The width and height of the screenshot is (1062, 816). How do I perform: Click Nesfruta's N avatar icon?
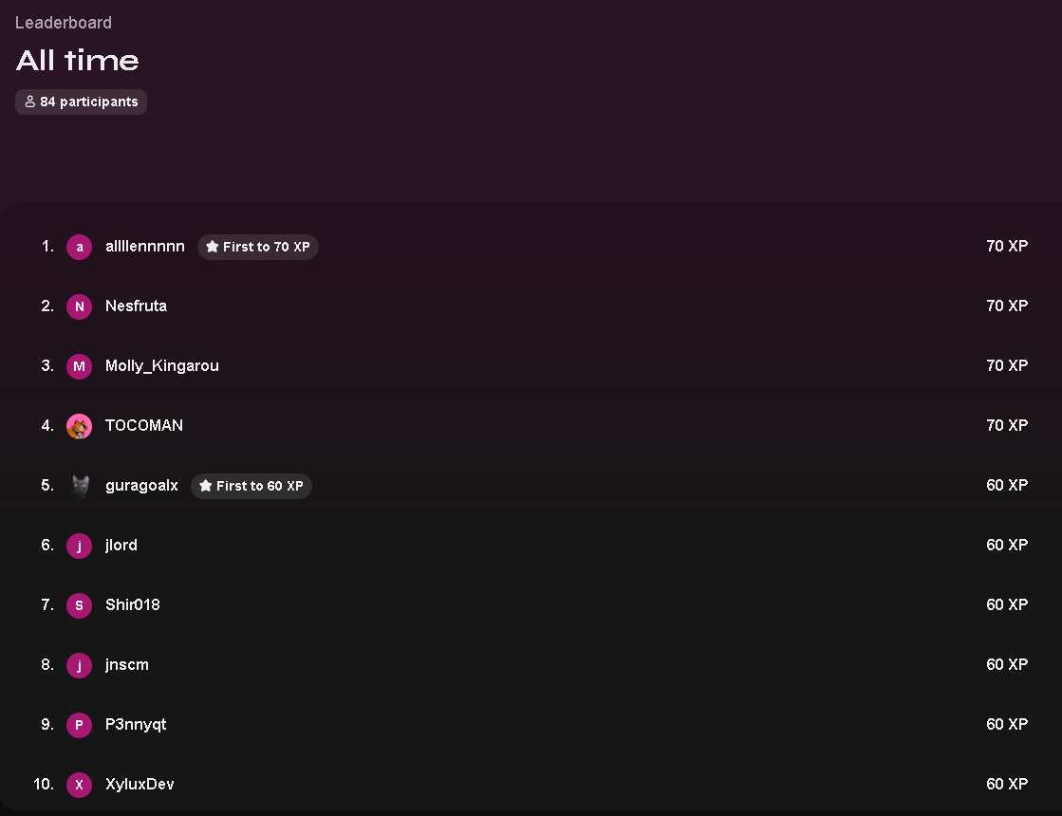point(79,306)
